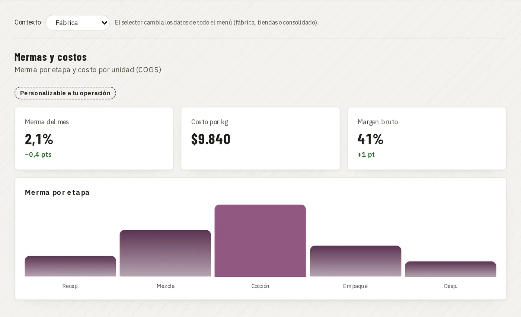Click the 2,1% merma value
Viewport: 521px width, 317px height.
click(x=39, y=139)
